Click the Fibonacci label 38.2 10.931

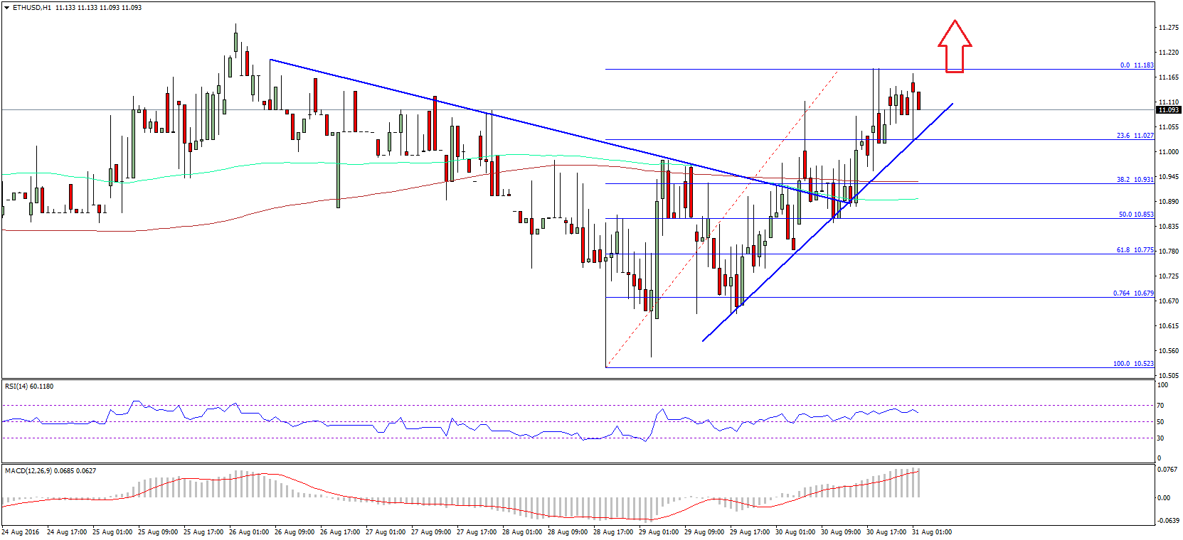[x=1135, y=180]
